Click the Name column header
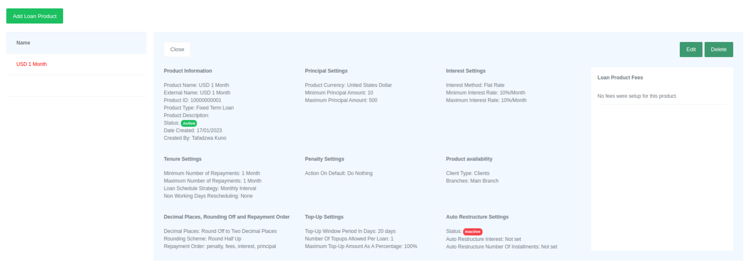750x269 pixels. [23, 43]
